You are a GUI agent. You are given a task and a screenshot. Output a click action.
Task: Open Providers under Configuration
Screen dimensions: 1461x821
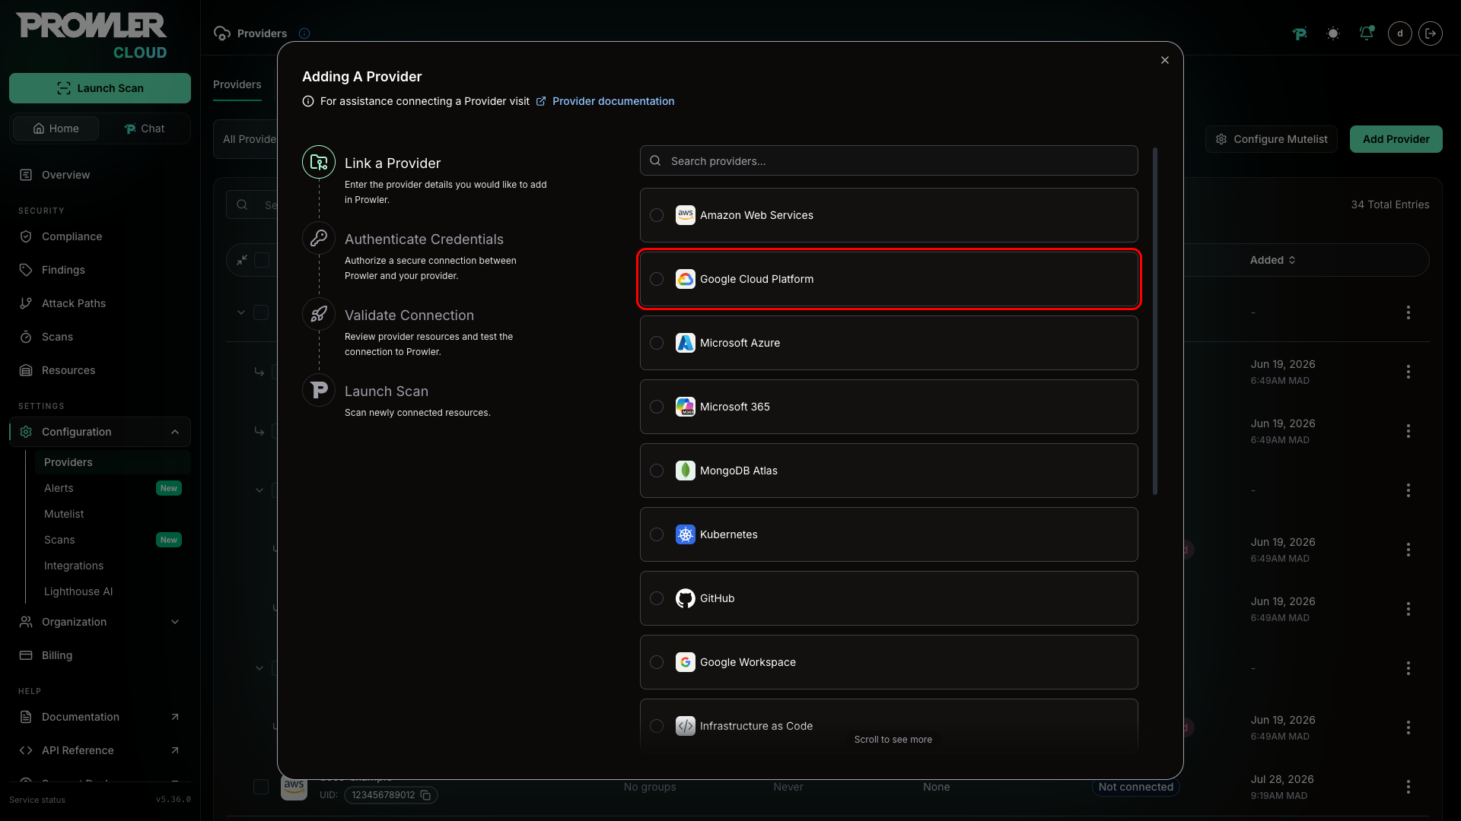(113, 462)
